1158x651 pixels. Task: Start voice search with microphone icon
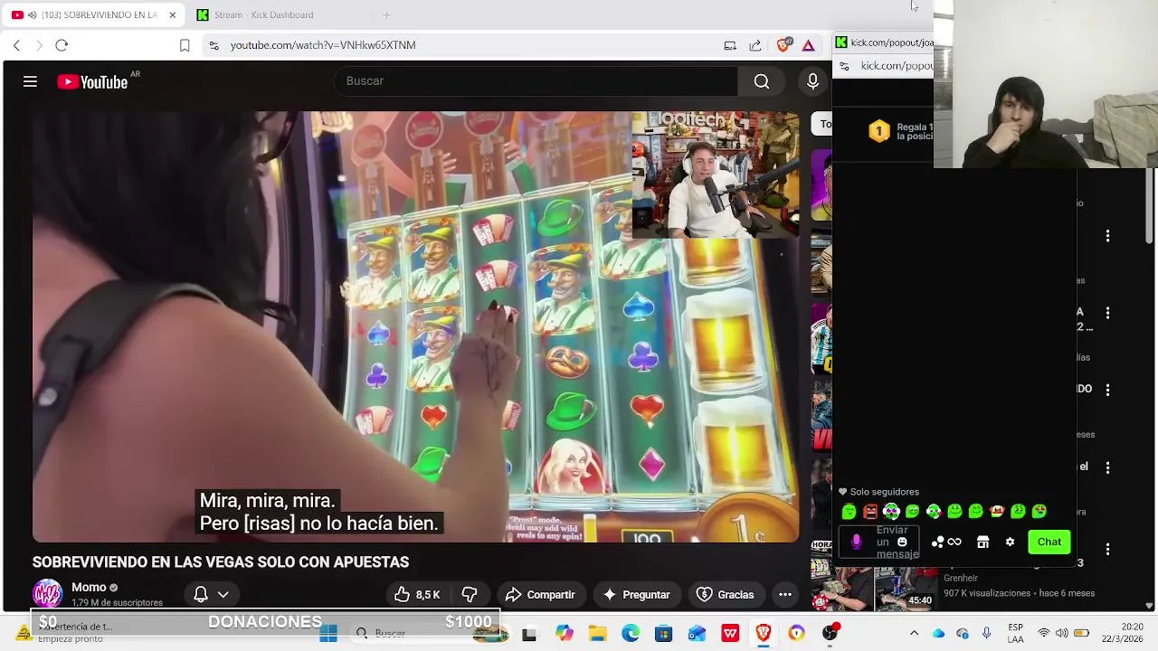pyautogui.click(x=812, y=81)
